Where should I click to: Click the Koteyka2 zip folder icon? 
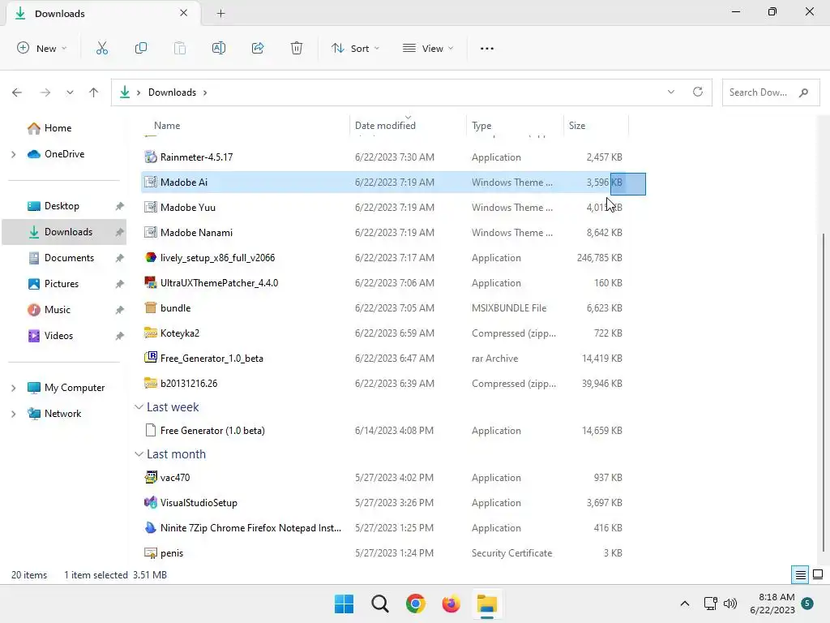click(151, 333)
